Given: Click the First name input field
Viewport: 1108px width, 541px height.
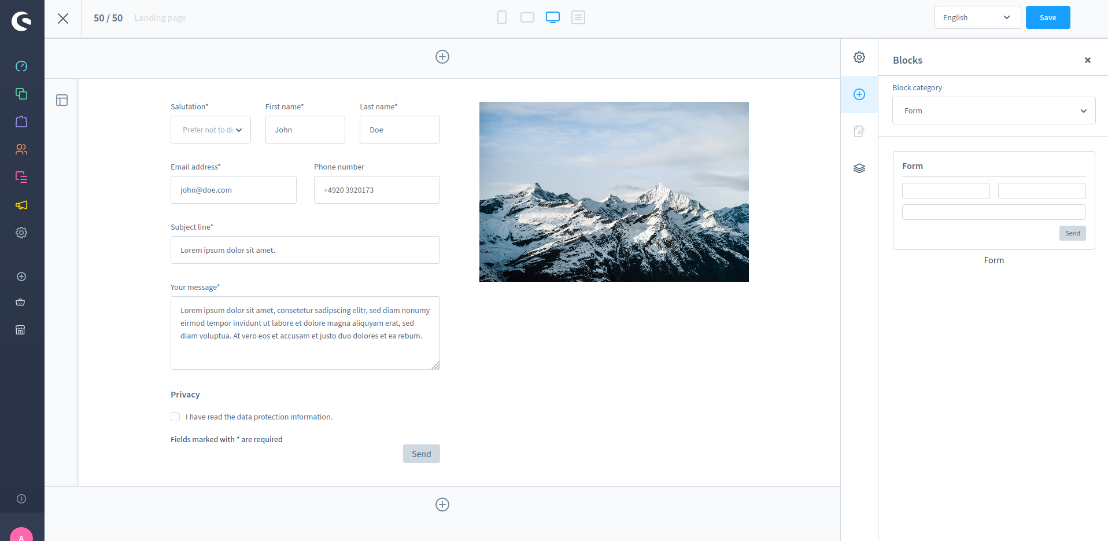Looking at the screenshot, I should (x=305, y=130).
